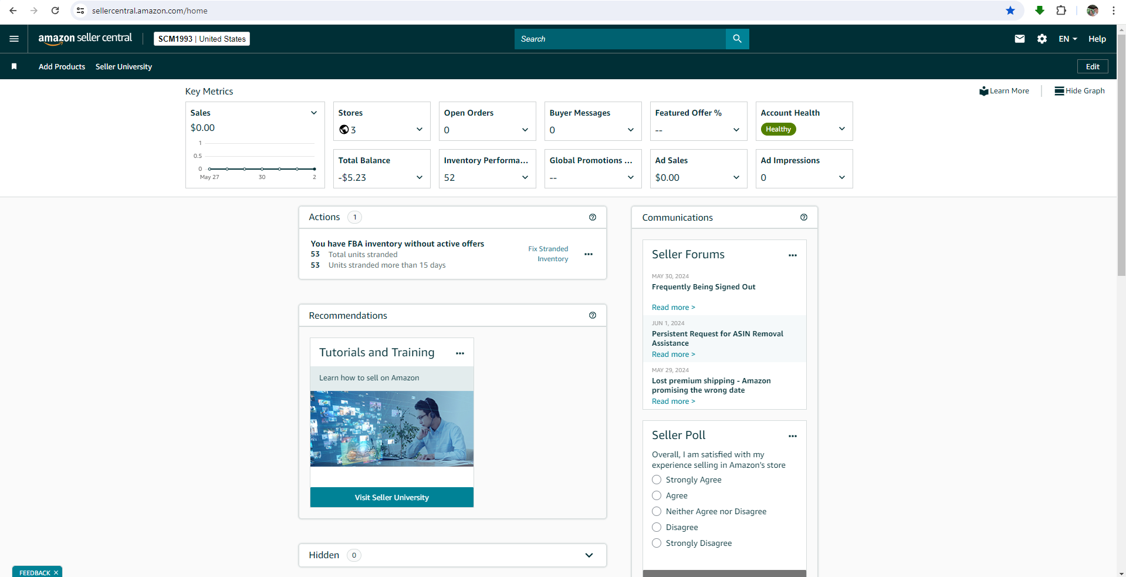This screenshot has width=1126, height=577.
Task: Select Strongly Agree option
Action: pos(657,480)
